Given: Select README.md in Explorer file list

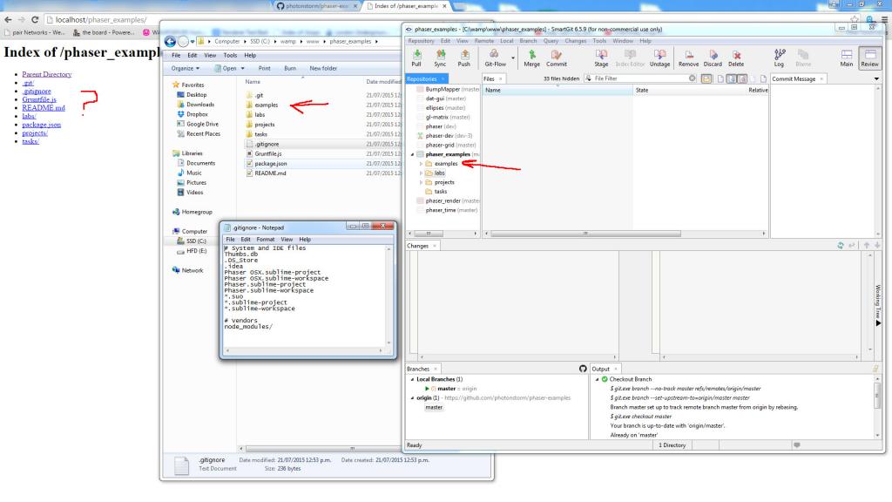Looking at the screenshot, I should (270, 173).
